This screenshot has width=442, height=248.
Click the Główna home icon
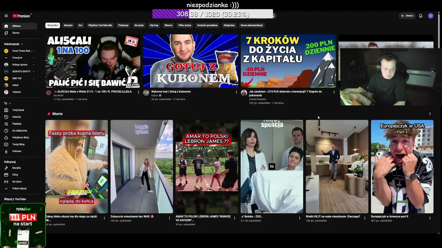point(6,26)
